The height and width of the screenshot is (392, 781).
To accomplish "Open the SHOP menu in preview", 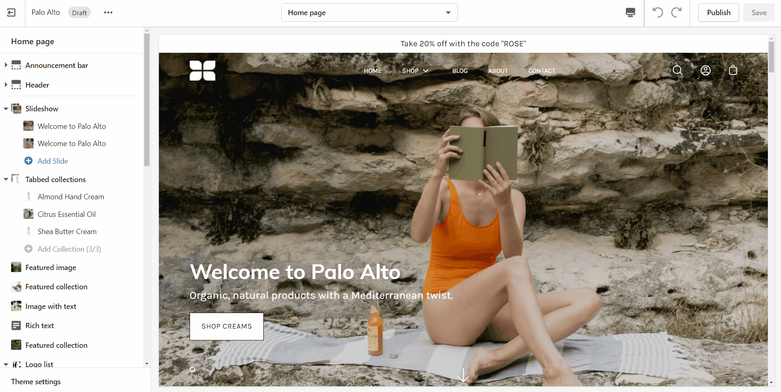I will (x=415, y=71).
